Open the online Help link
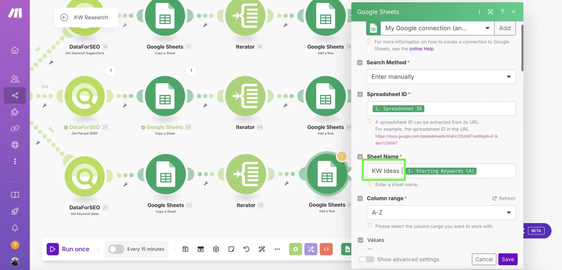This screenshot has height=270, width=562. click(x=421, y=49)
